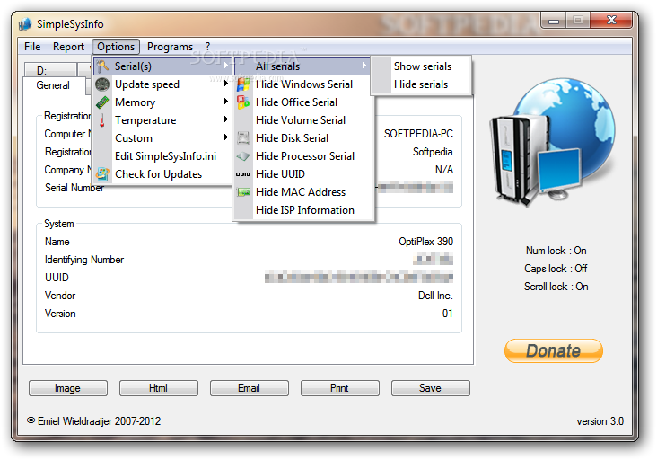The height and width of the screenshot is (460, 657).
Task: Open the Update speed submenu
Action: [x=162, y=84]
